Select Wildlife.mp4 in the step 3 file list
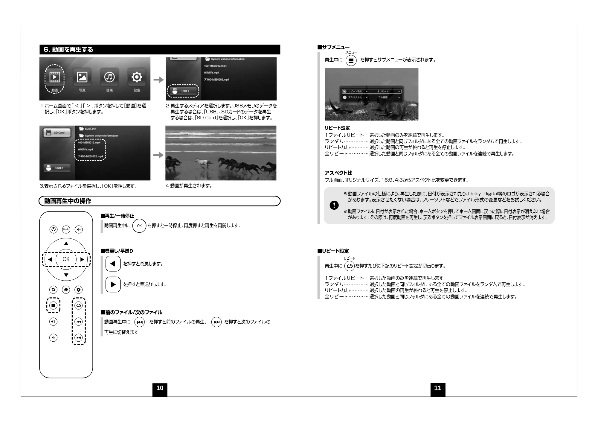The width and height of the screenshot is (598, 423). click(86, 149)
